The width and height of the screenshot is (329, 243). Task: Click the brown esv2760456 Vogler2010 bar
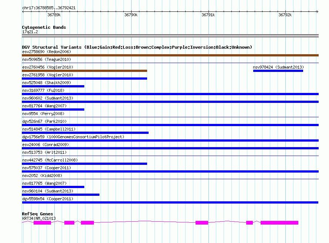[x=84, y=71]
